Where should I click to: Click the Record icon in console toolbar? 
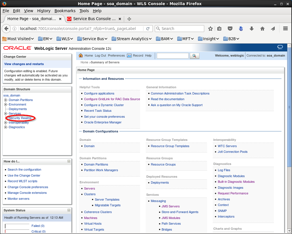point(129,55)
